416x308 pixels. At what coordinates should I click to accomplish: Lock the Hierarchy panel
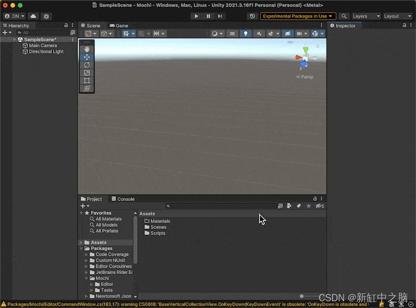click(x=66, y=25)
